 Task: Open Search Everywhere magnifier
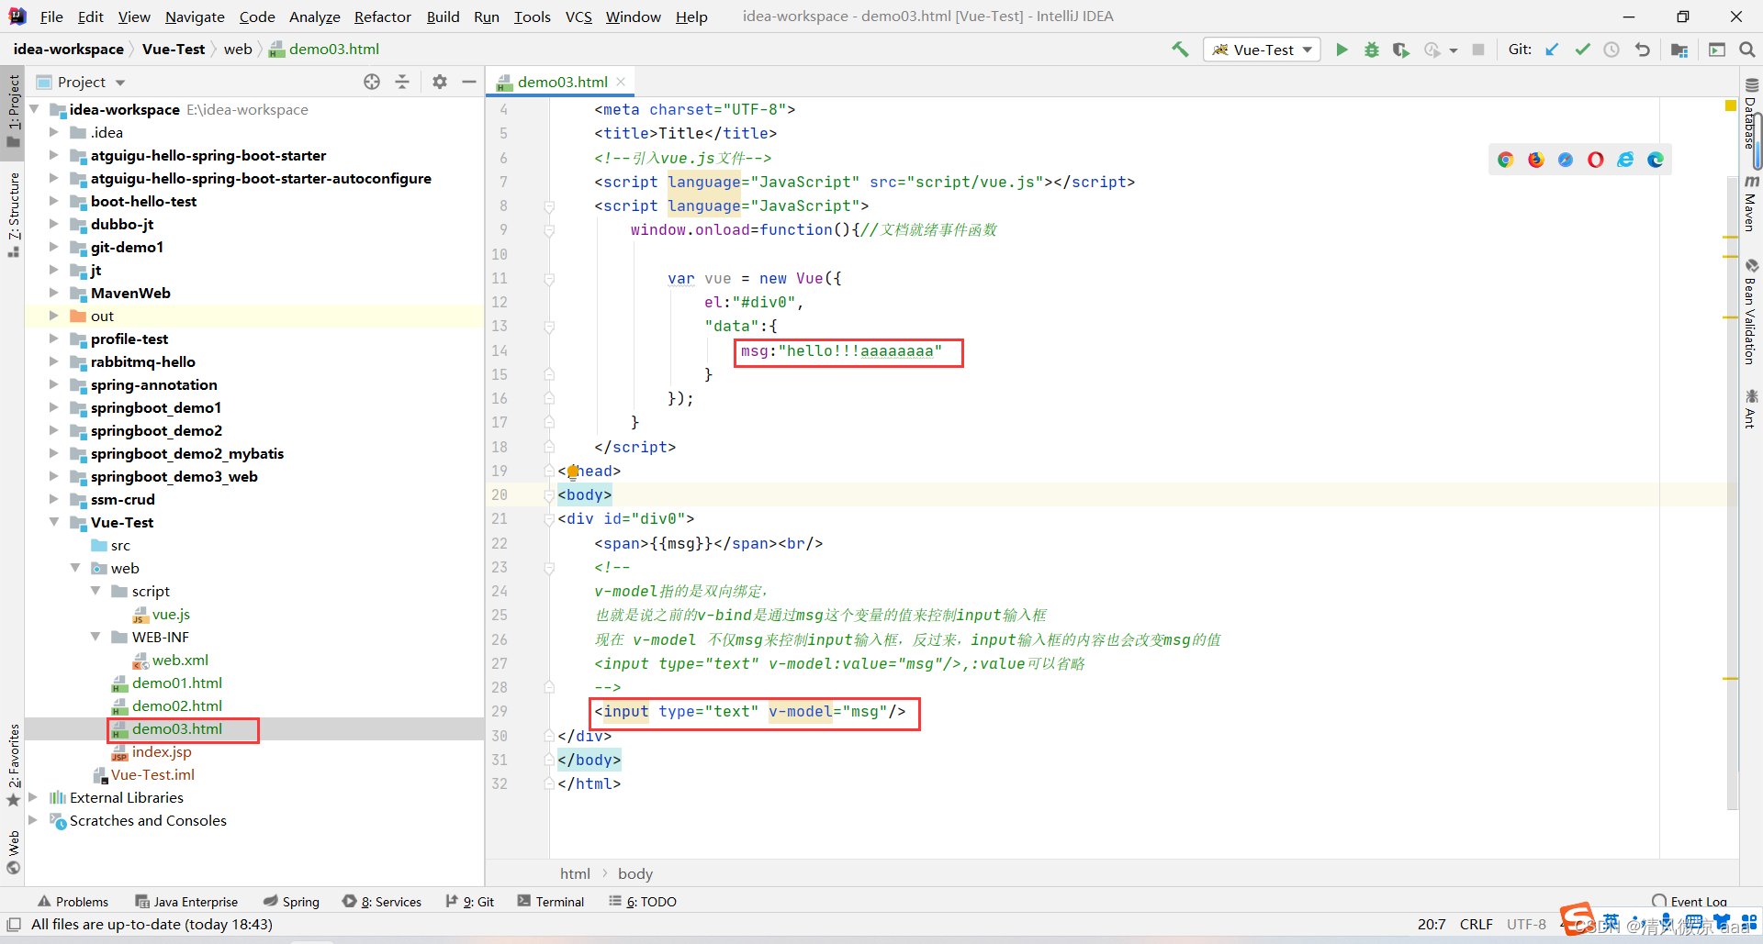click(1746, 50)
